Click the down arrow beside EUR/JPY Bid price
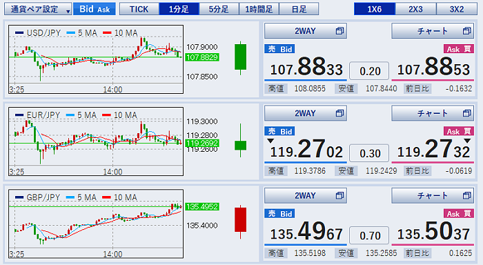This screenshot has width=483, height=265. tap(270, 141)
